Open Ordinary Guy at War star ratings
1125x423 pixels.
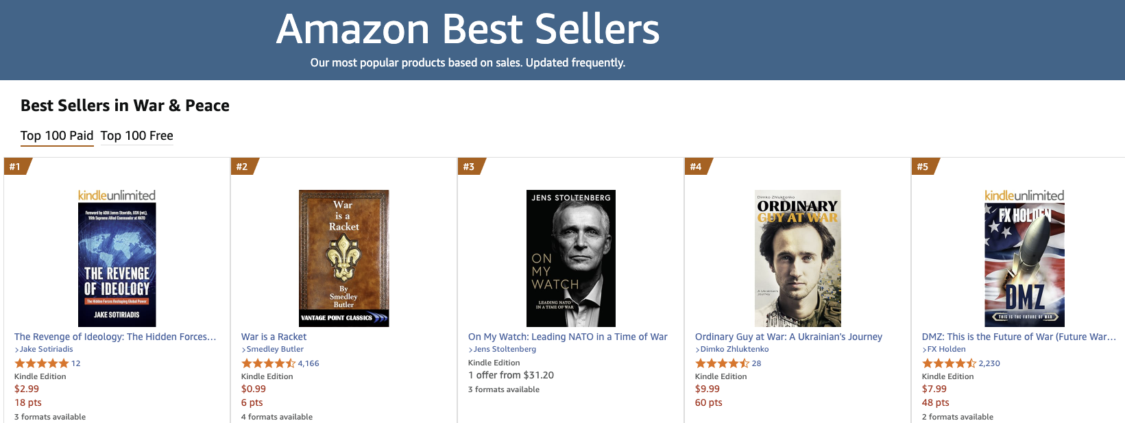722,363
